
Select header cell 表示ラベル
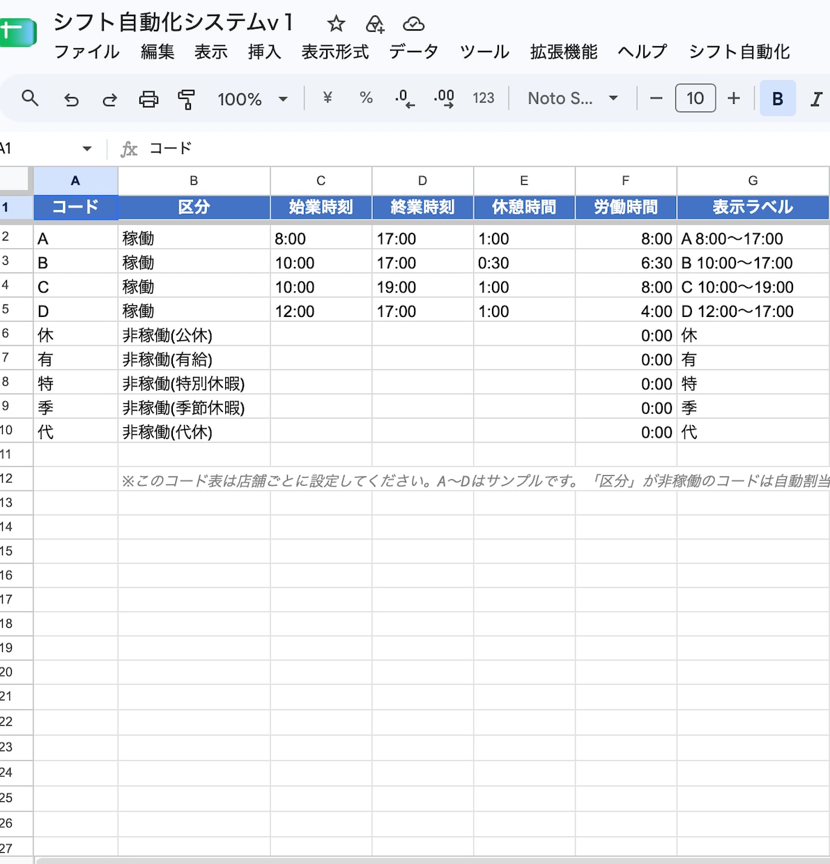(753, 207)
